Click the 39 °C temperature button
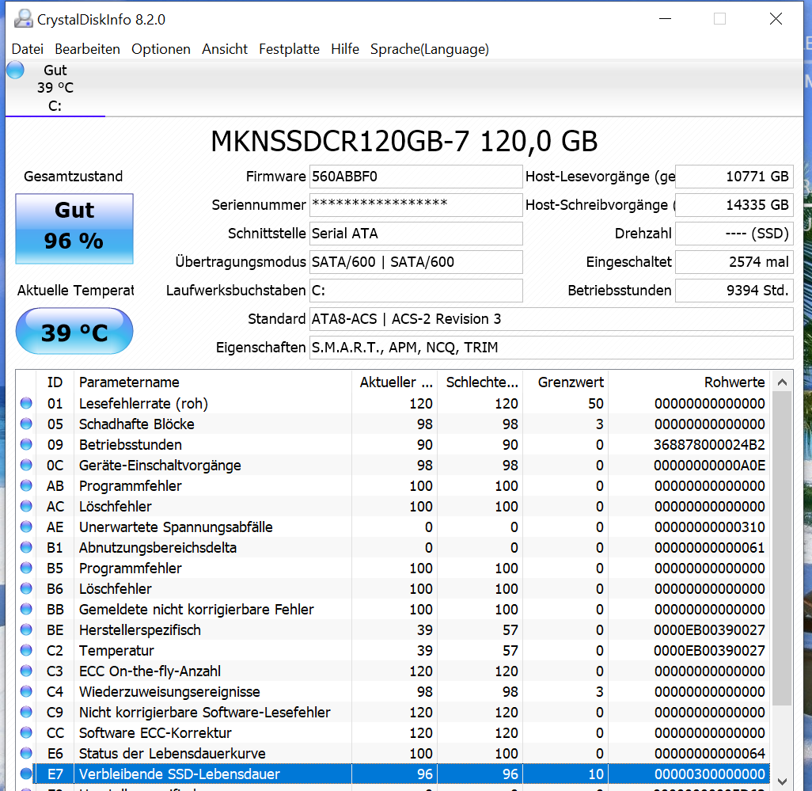Image resolution: width=812 pixels, height=791 pixels. point(74,332)
